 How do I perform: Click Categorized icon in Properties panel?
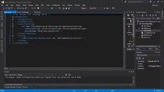coord(137,58)
